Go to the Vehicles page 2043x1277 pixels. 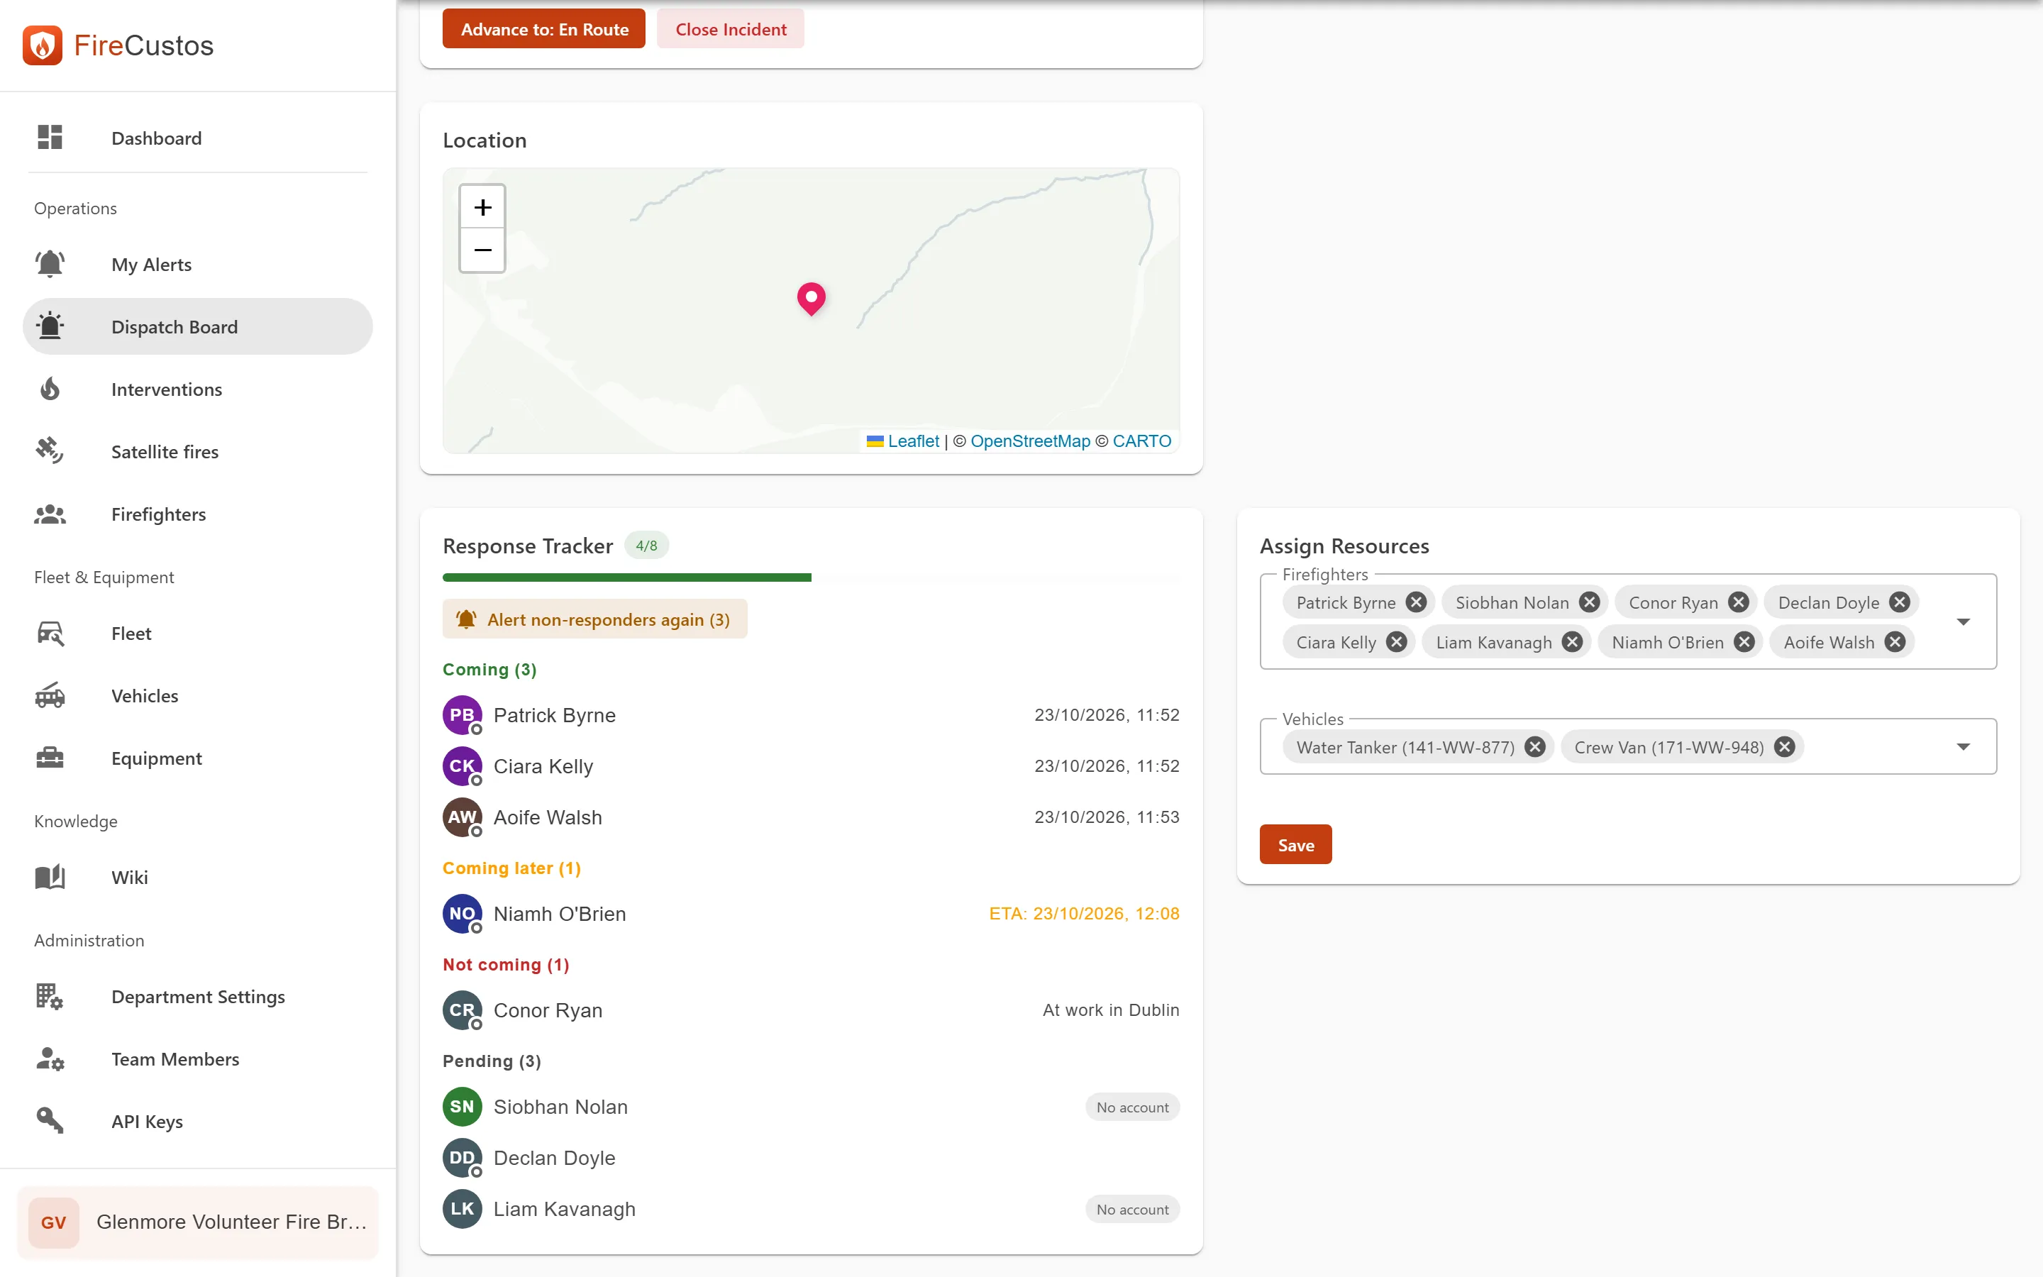[x=197, y=696]
